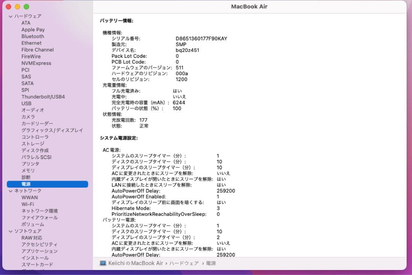Select FireWire in the sidebar
The height and width of the screenshot is (275, 412).
[x=31, y=56]
